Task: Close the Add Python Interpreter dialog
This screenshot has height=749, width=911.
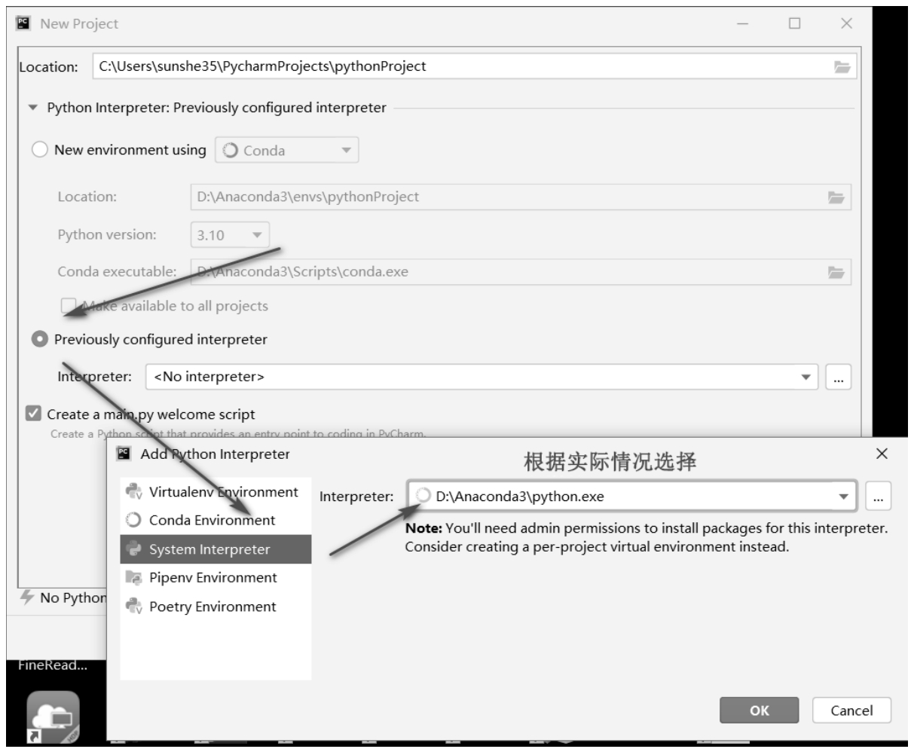Action: tap(882, 454)
